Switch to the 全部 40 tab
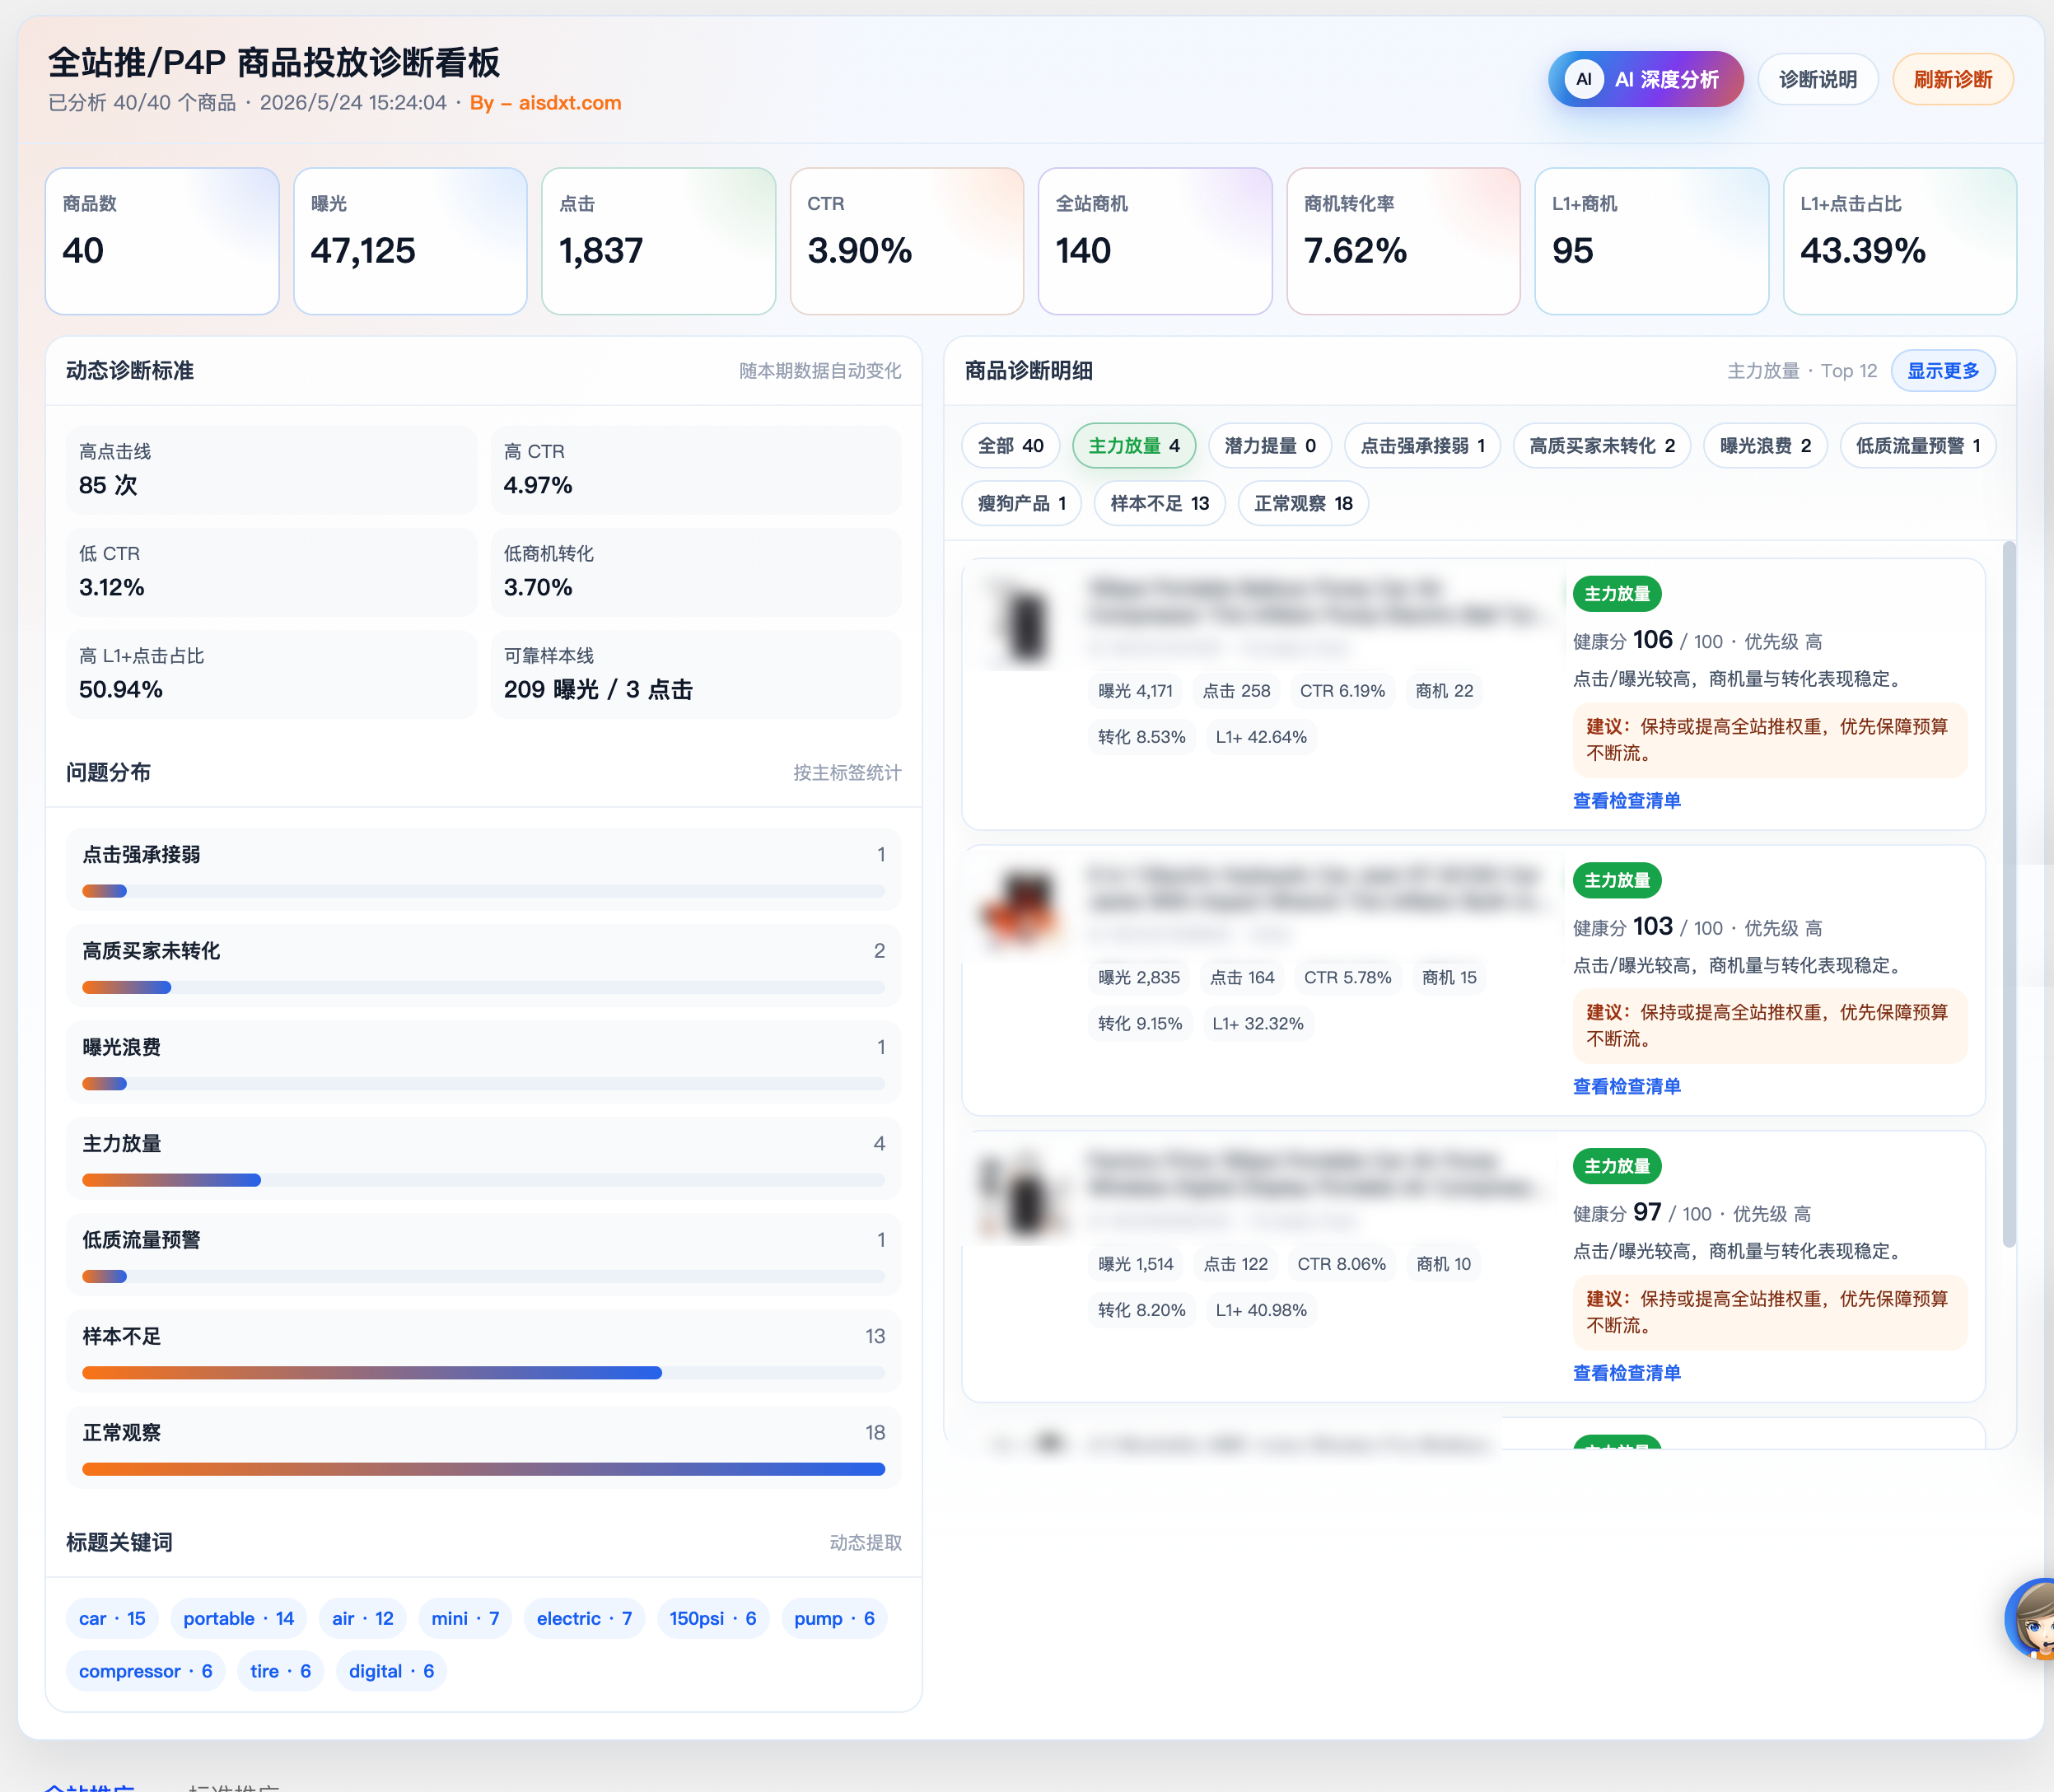 click(x=1010, y=446)
